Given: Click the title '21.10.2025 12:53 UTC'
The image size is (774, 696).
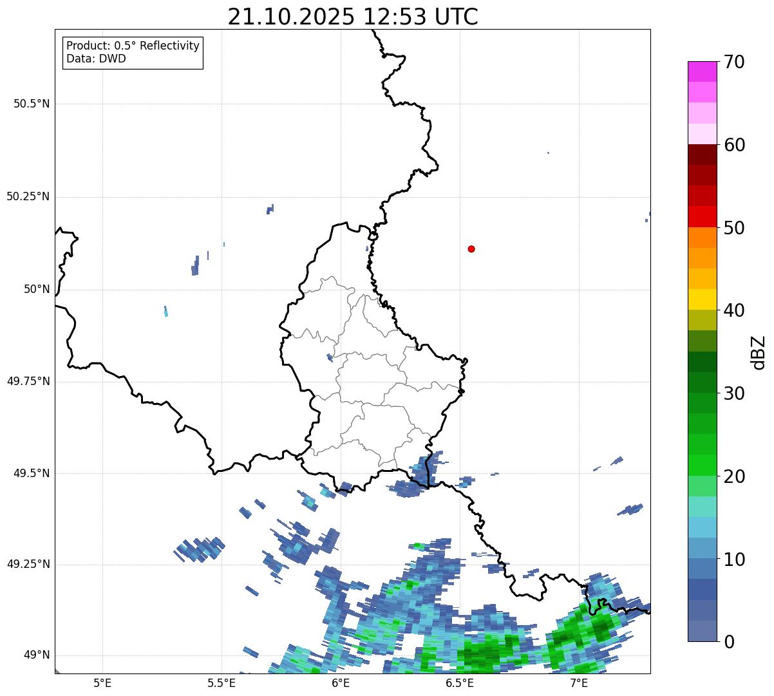Looking at the screenshot, I should [x=353, y=17].
